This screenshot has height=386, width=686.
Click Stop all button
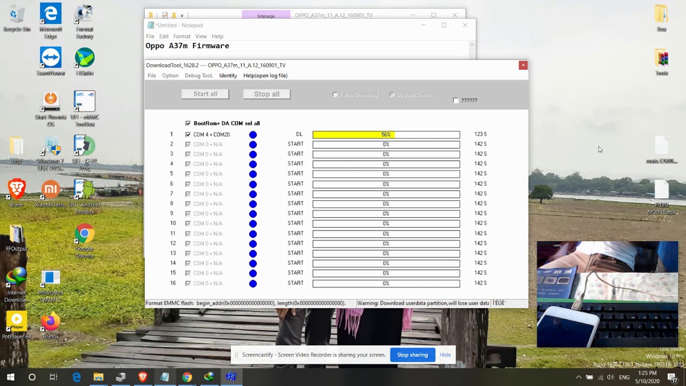tap(267, 94)
